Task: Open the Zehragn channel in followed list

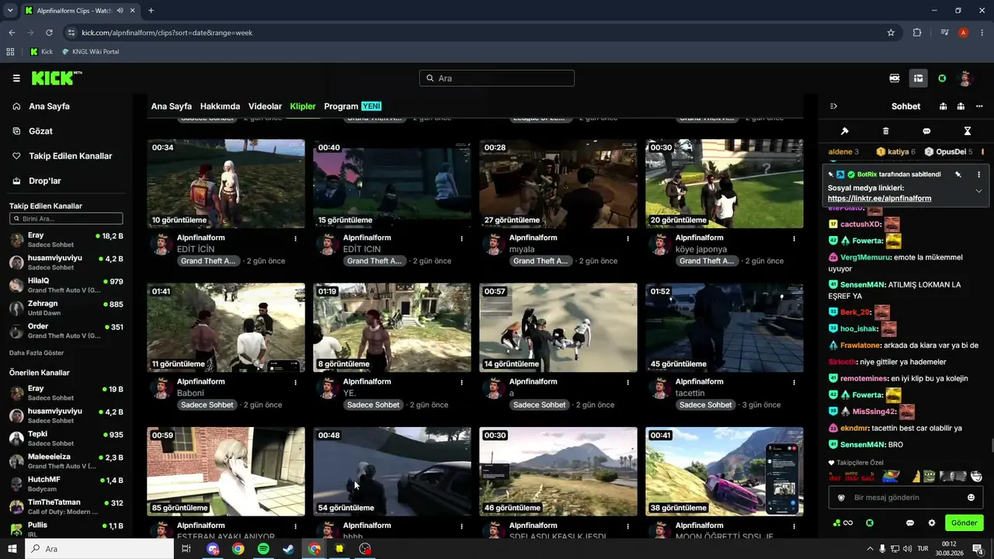Action: (66, 307)
